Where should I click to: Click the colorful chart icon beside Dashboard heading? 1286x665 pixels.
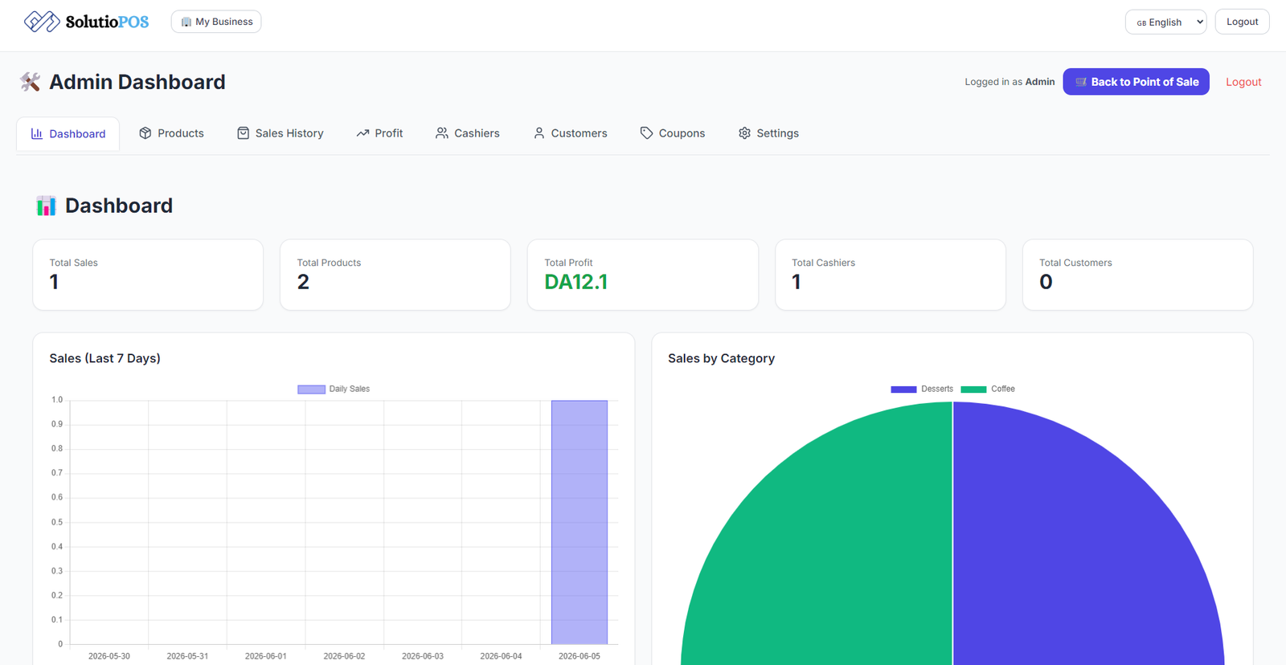click(x=46, y=206)
